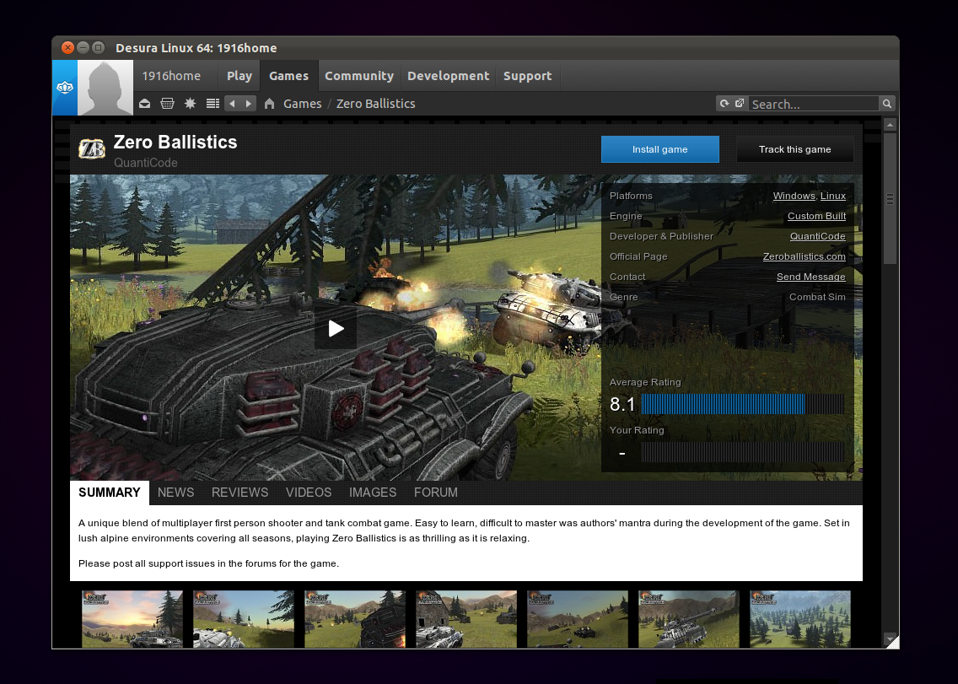The width and height of the screenshot is (958, 684).
Task: Switch to the Play tab
Action: click(x=239, y=76)
